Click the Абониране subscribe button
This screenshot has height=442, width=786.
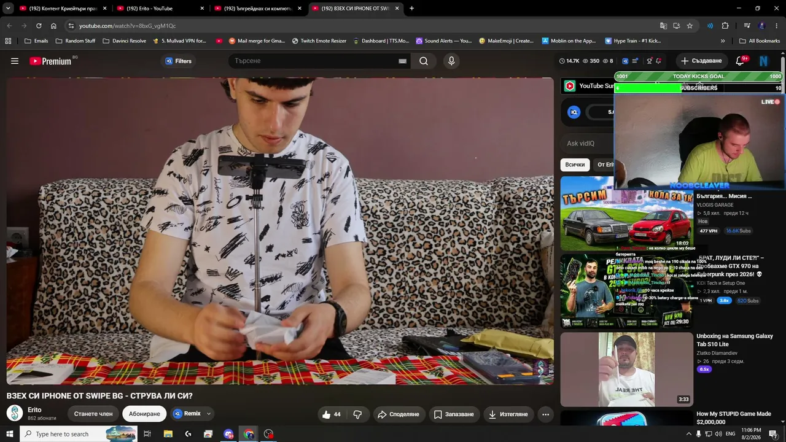coord(144,414)
